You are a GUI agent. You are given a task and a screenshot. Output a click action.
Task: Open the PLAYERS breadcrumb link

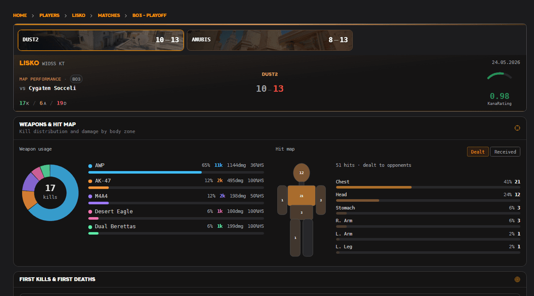(x=49, y=15)
